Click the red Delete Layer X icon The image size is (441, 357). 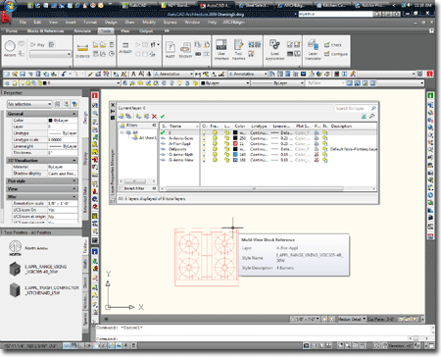point(154,116)
